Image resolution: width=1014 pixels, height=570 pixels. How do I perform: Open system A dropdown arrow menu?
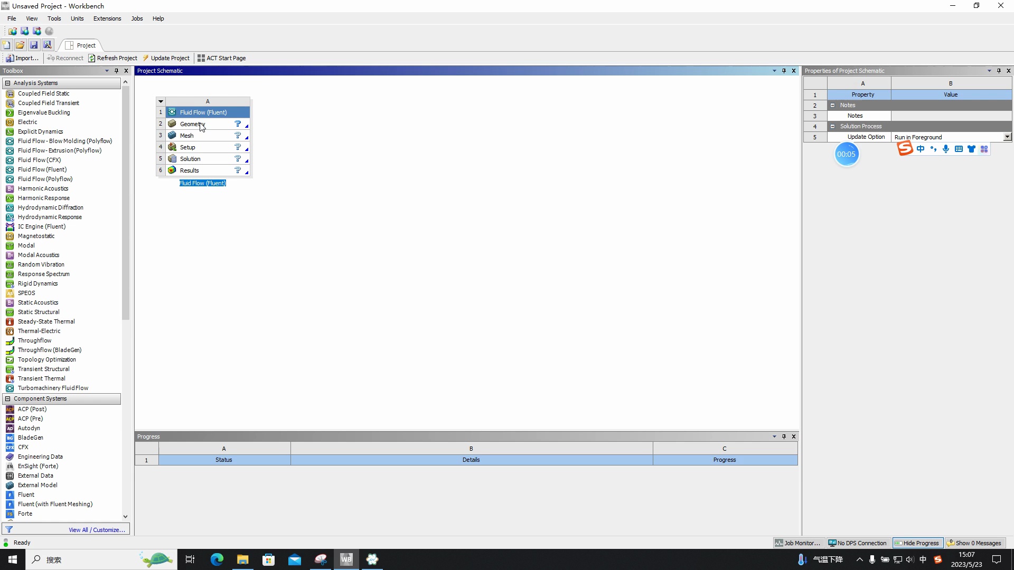[161, 101]
